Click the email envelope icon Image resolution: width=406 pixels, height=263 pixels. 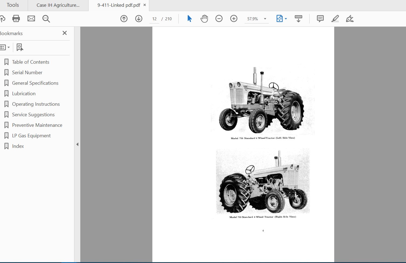[x=31, y=19]
